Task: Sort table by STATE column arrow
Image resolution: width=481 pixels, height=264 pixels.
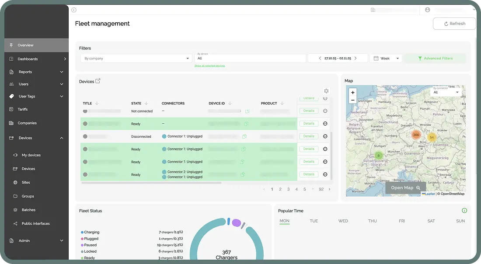Action: coord(146,103)
